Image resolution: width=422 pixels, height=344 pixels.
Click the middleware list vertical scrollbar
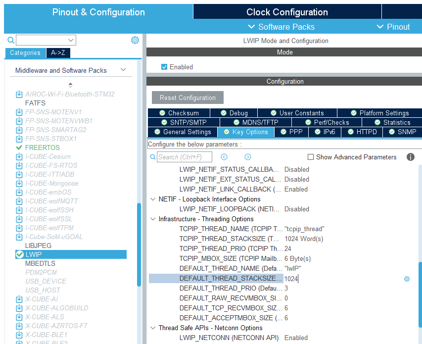(x=139, y=245)
